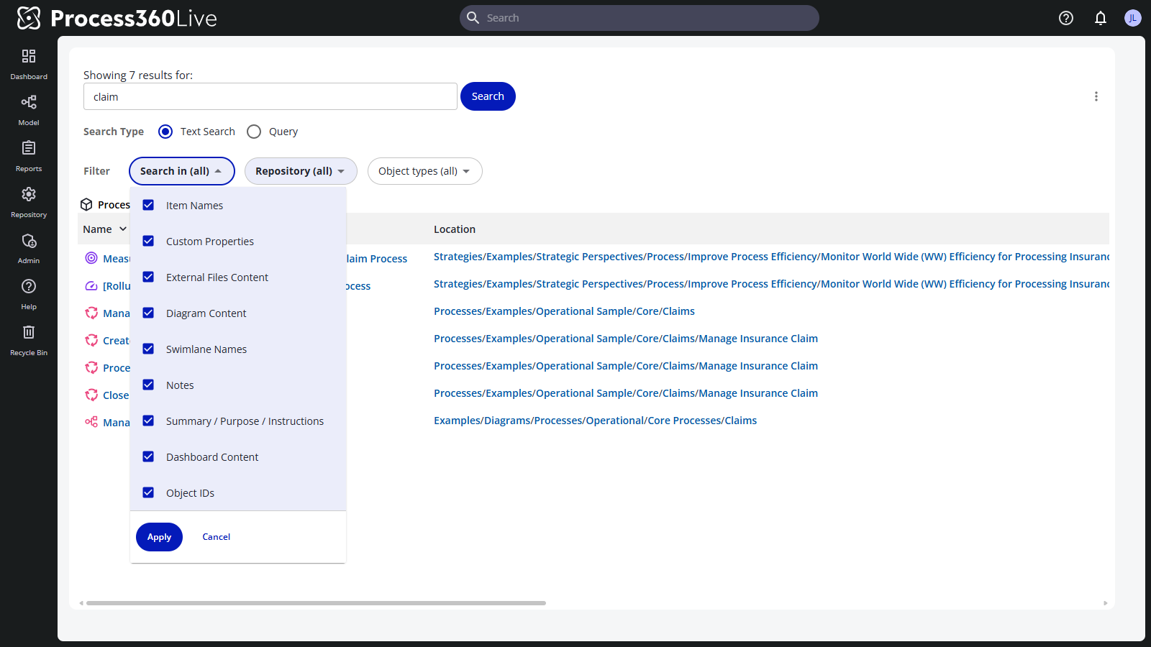Open the location link in the Proce row
The width and height of the screenshot is (1151, 647).
(626, 366)
